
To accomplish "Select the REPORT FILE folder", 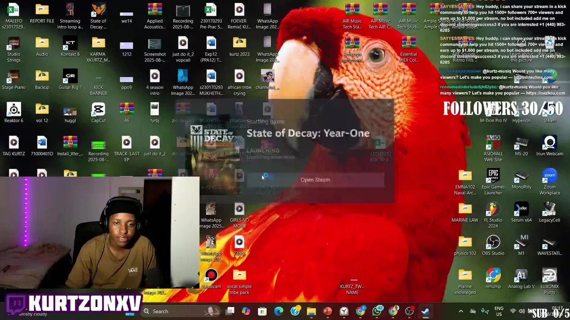I will click(x=42, y=13).
